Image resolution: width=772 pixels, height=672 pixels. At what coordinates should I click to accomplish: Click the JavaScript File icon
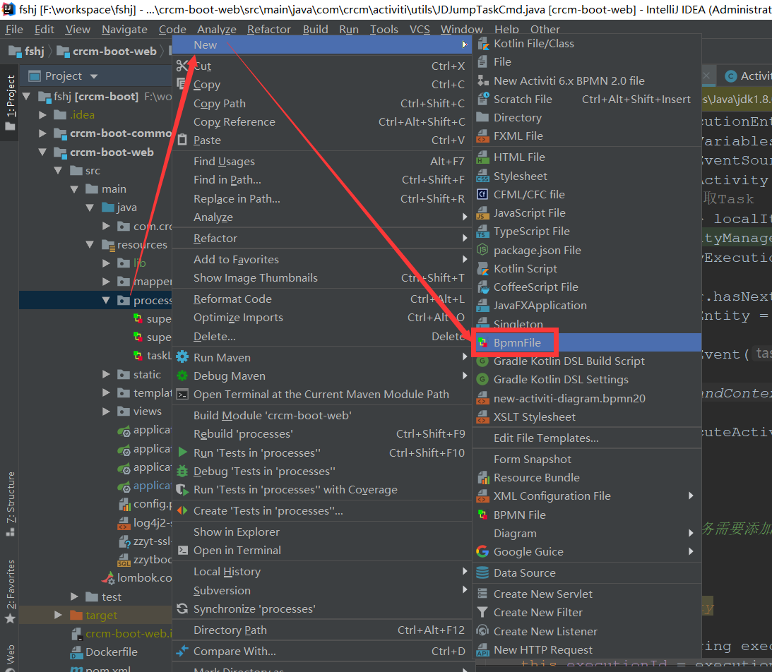pos(483,213)
